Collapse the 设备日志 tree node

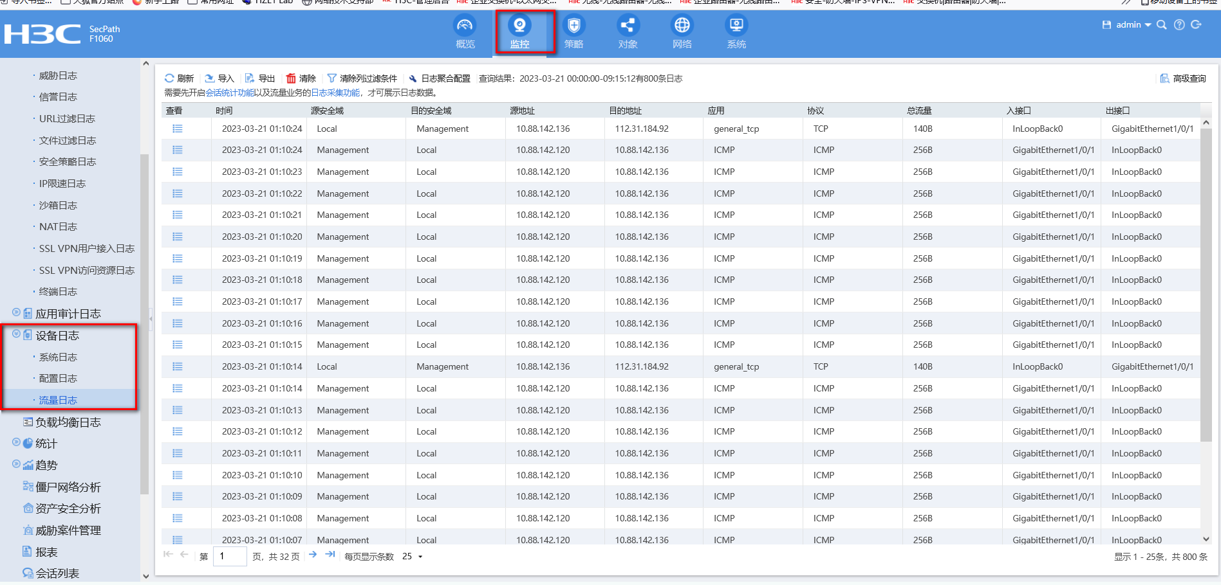click(x=17, y=334)
